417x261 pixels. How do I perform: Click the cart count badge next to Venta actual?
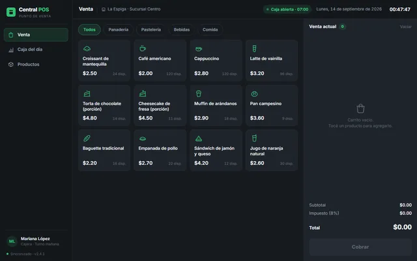[x=343, y=27]
